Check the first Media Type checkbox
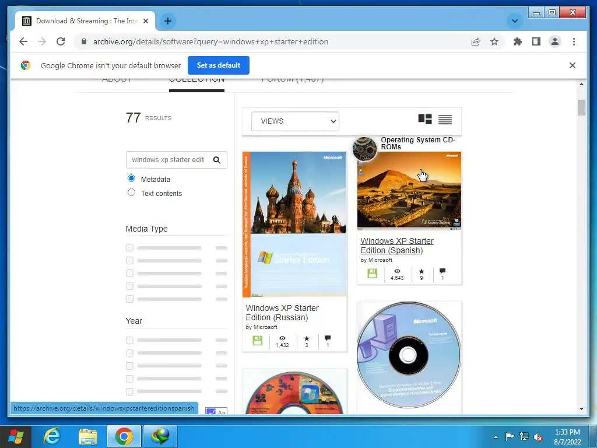 tap(129, 247)
